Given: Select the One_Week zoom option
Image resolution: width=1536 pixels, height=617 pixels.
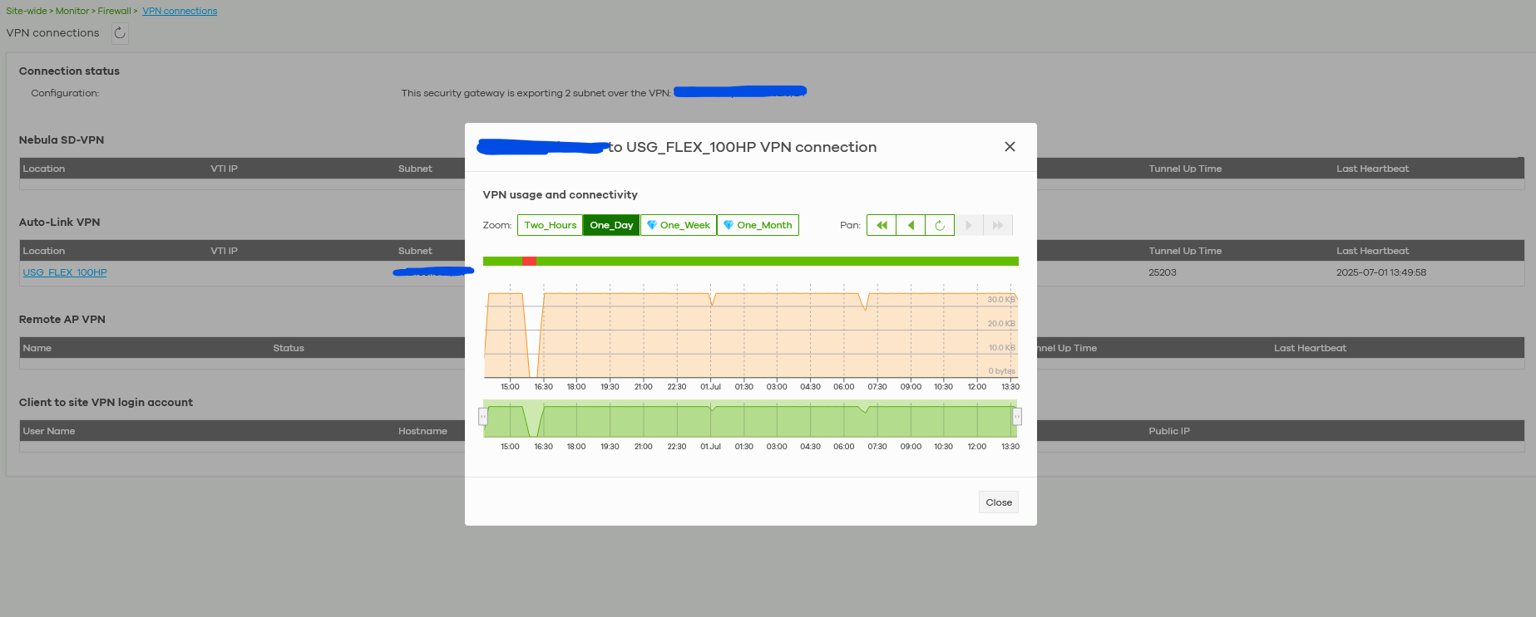Looking at the screenshot, I should point(679,225).
